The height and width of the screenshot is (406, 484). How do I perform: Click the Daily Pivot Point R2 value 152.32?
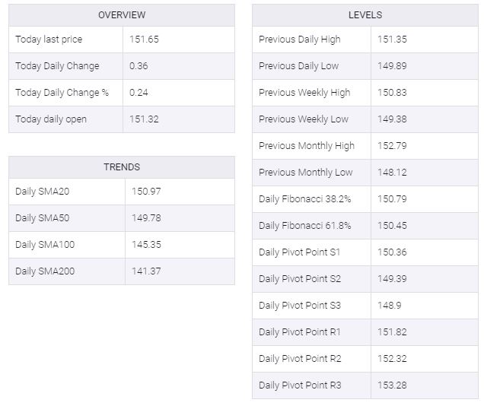(392, 359)
